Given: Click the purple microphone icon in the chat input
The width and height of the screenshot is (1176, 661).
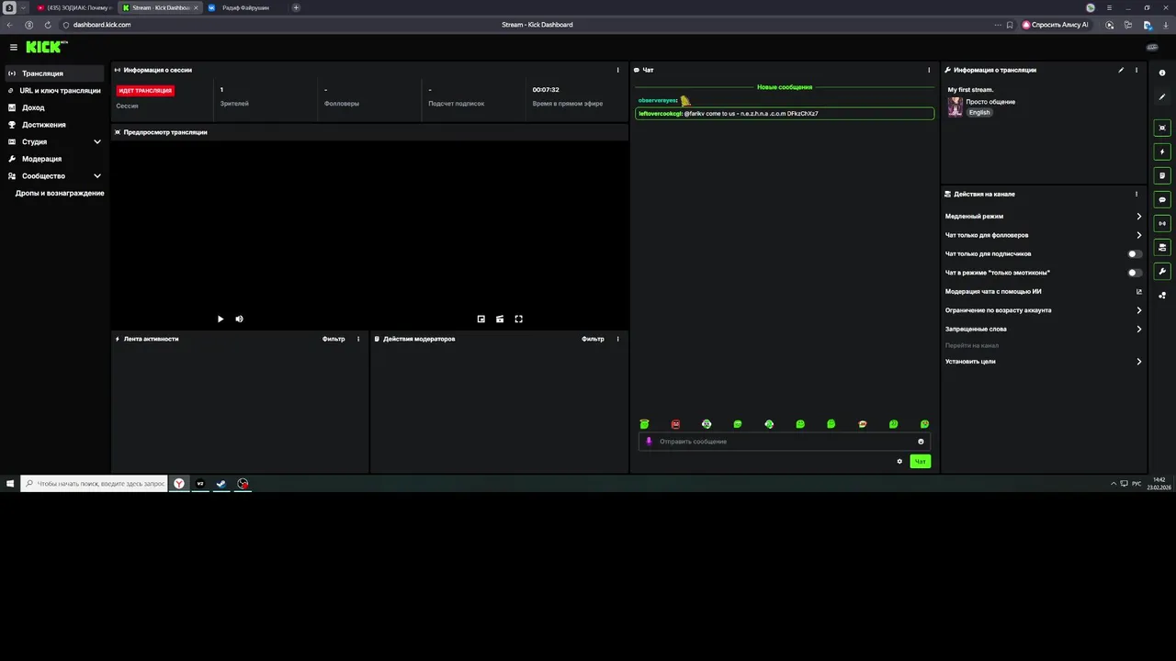Looking at the screenshot, I should tap(649, 442).
